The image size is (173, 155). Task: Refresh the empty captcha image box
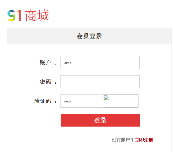pyautogui.click(x=120, y=101)
